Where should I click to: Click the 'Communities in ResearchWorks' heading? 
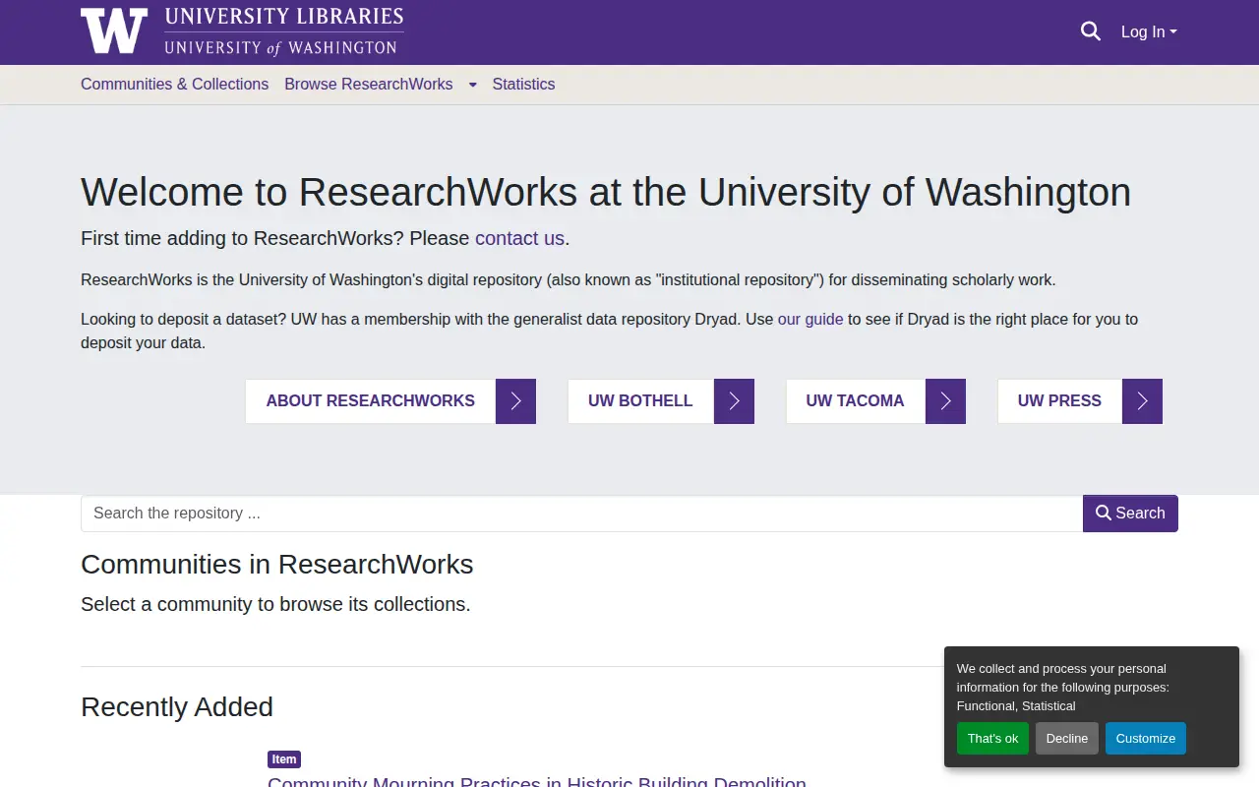point(277,565)
